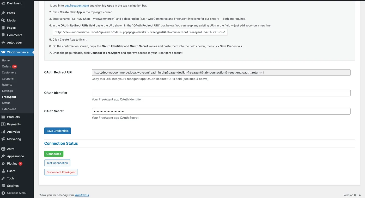Open the Coupons submenu item

click(8, 79)
